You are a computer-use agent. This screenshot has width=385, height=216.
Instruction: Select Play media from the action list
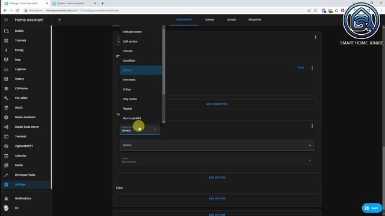(141, 99)
